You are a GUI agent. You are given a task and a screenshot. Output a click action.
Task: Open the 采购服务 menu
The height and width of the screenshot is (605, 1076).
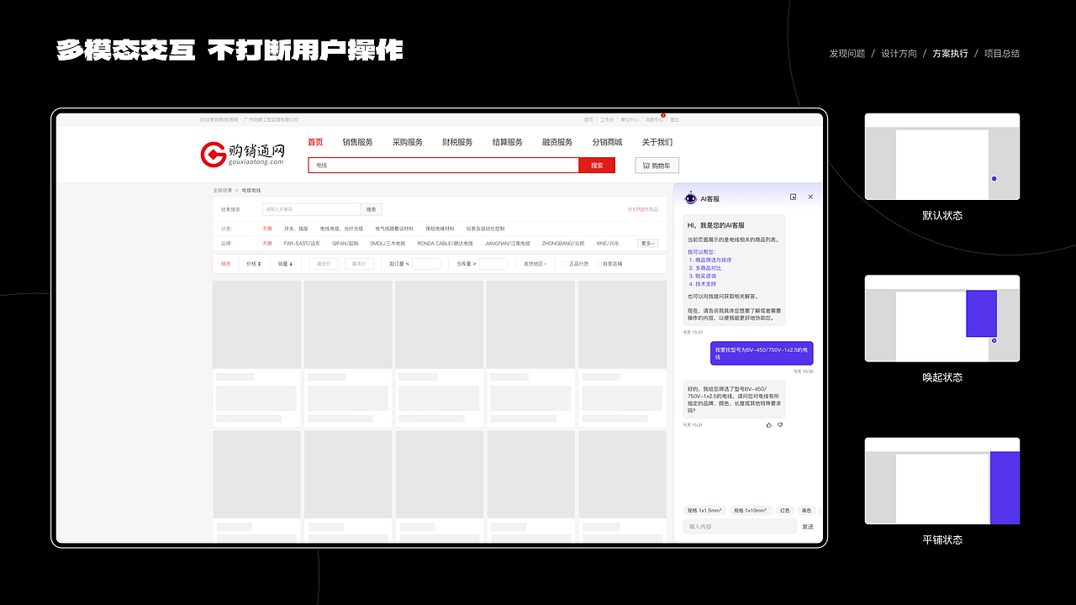coord(408,142)
